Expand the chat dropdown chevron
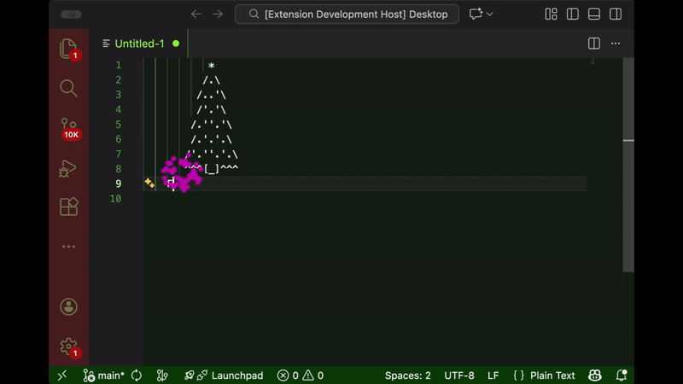 [489, 15]
